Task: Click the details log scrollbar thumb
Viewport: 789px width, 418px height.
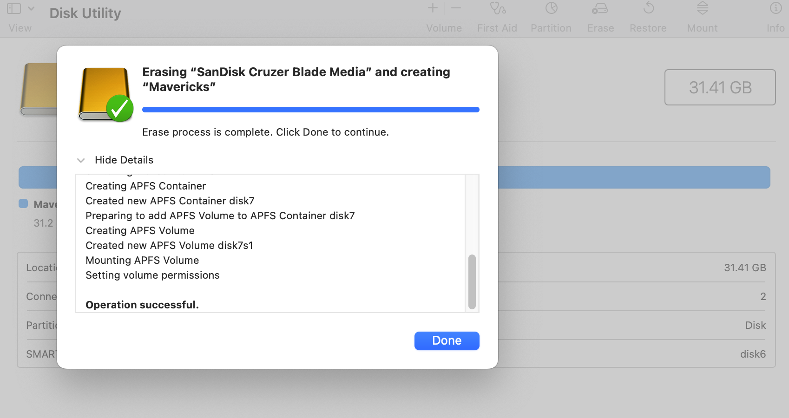Action: [x=472, y=281]
